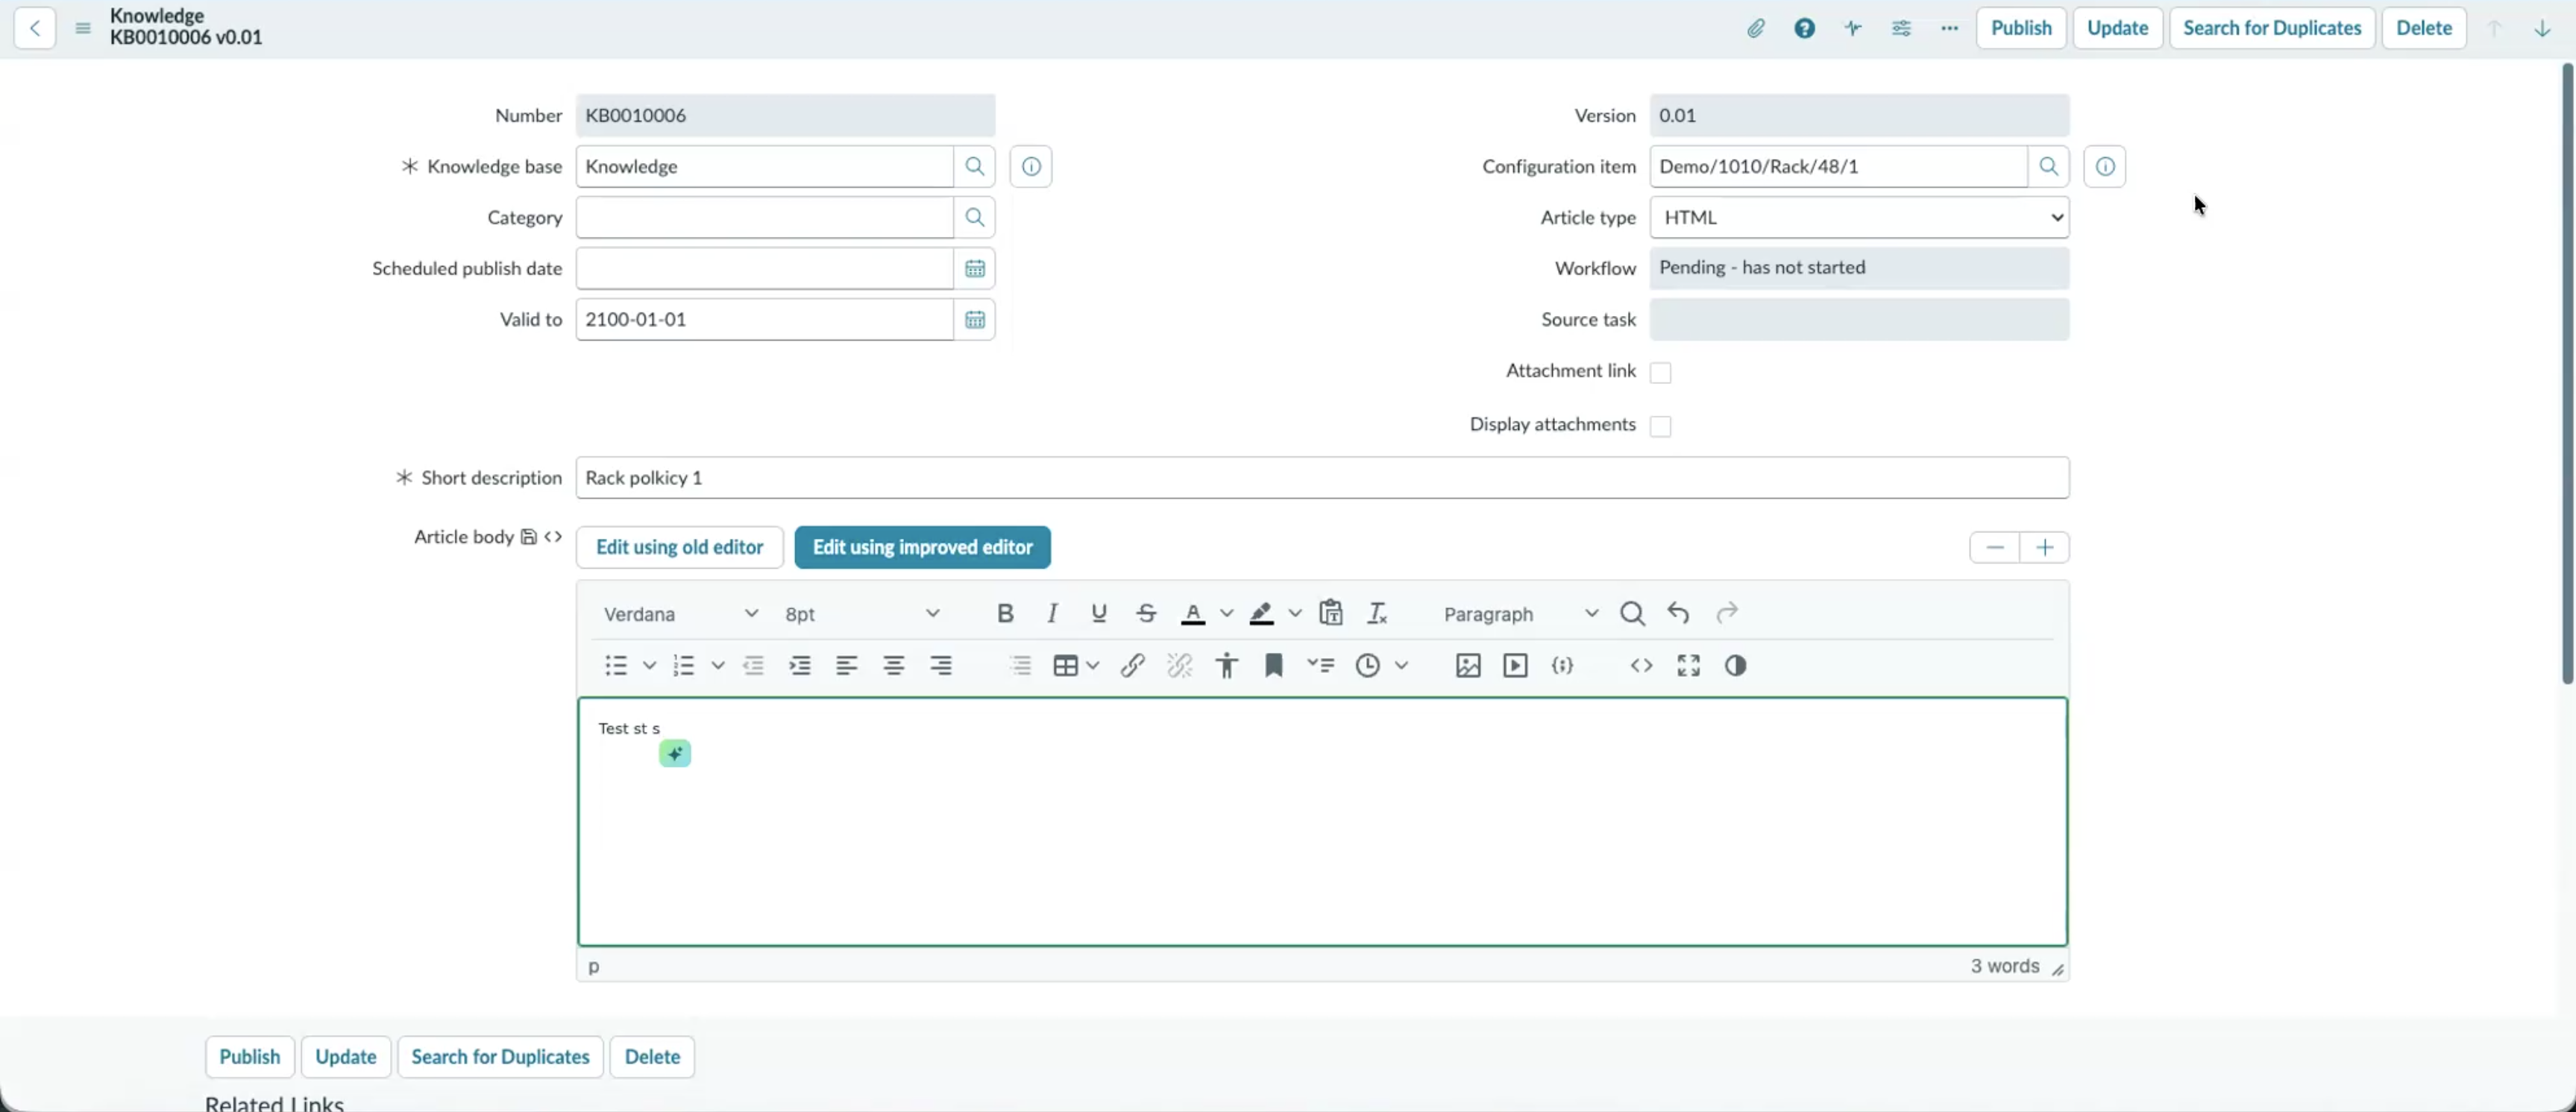Check the Attachment link checkbox
Screen dimensions: 2576x1112
point(1661,373)
